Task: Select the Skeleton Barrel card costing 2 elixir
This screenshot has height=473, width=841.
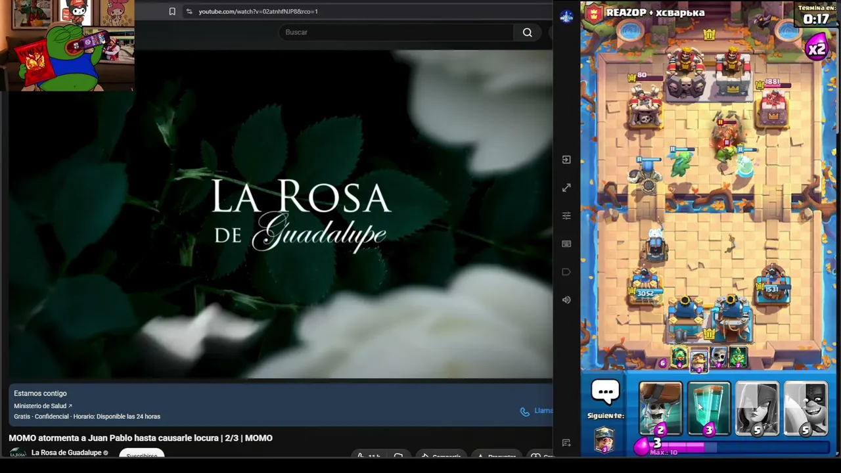Action: tap(660, 409)
